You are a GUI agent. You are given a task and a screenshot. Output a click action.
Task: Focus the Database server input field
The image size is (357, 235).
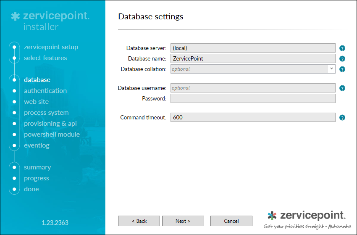pyautogui.click(x=253, y=48)
